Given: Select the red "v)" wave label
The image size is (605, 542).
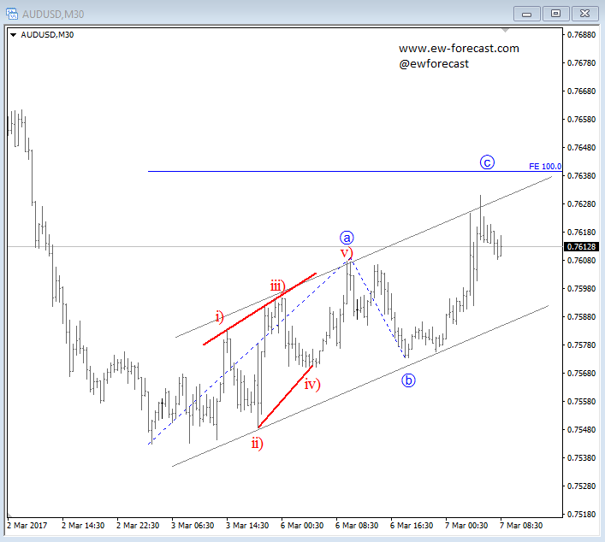Looking at the screenshot, I should 347,253.
